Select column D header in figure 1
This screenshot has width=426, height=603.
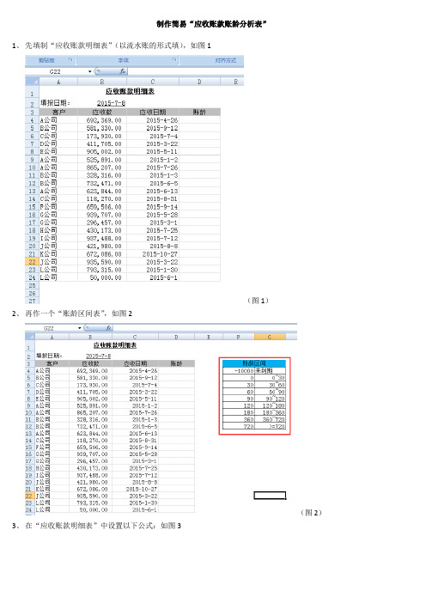[x=199, y=82]
